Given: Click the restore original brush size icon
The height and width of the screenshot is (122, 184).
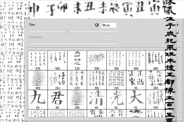Looking at the screenshot, I should coord(97,25).
